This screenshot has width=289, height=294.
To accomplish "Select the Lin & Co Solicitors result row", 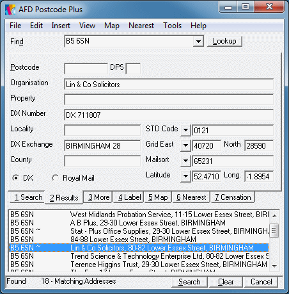I will [x=139, y=248].
